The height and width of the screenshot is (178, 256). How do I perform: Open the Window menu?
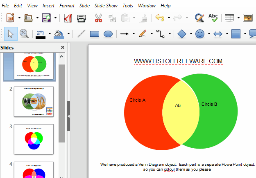coord(147,6)
